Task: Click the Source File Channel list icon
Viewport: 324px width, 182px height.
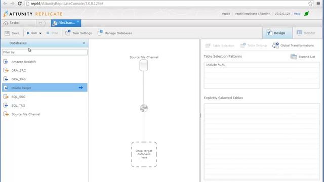Action: tap(6, 114)
